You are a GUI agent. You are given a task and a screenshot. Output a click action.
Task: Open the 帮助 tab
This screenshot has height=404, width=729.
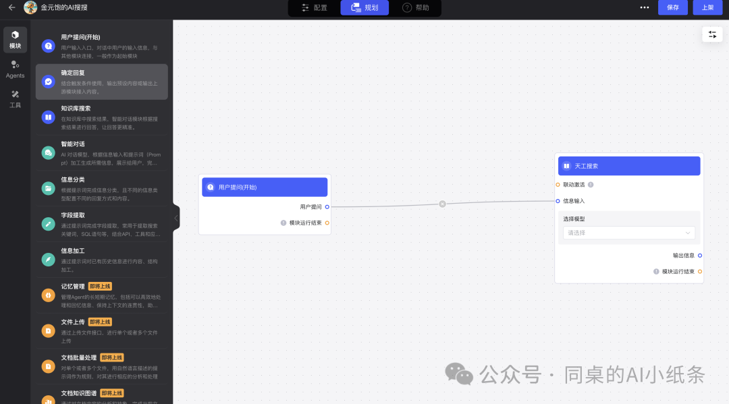coord(416,7)
